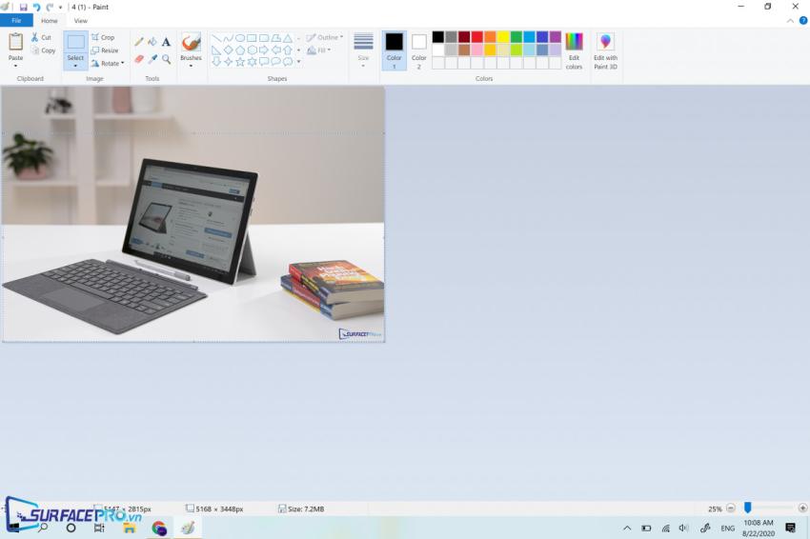Select the Eraser tool
The width and height of the screenshot is (810, 539).
(138, 59)
